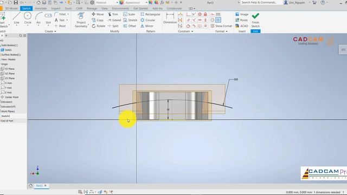Go to the home document tab
The width and height of the screenshot is (347, 195).
pyautogui.click(x=30, y=185)
